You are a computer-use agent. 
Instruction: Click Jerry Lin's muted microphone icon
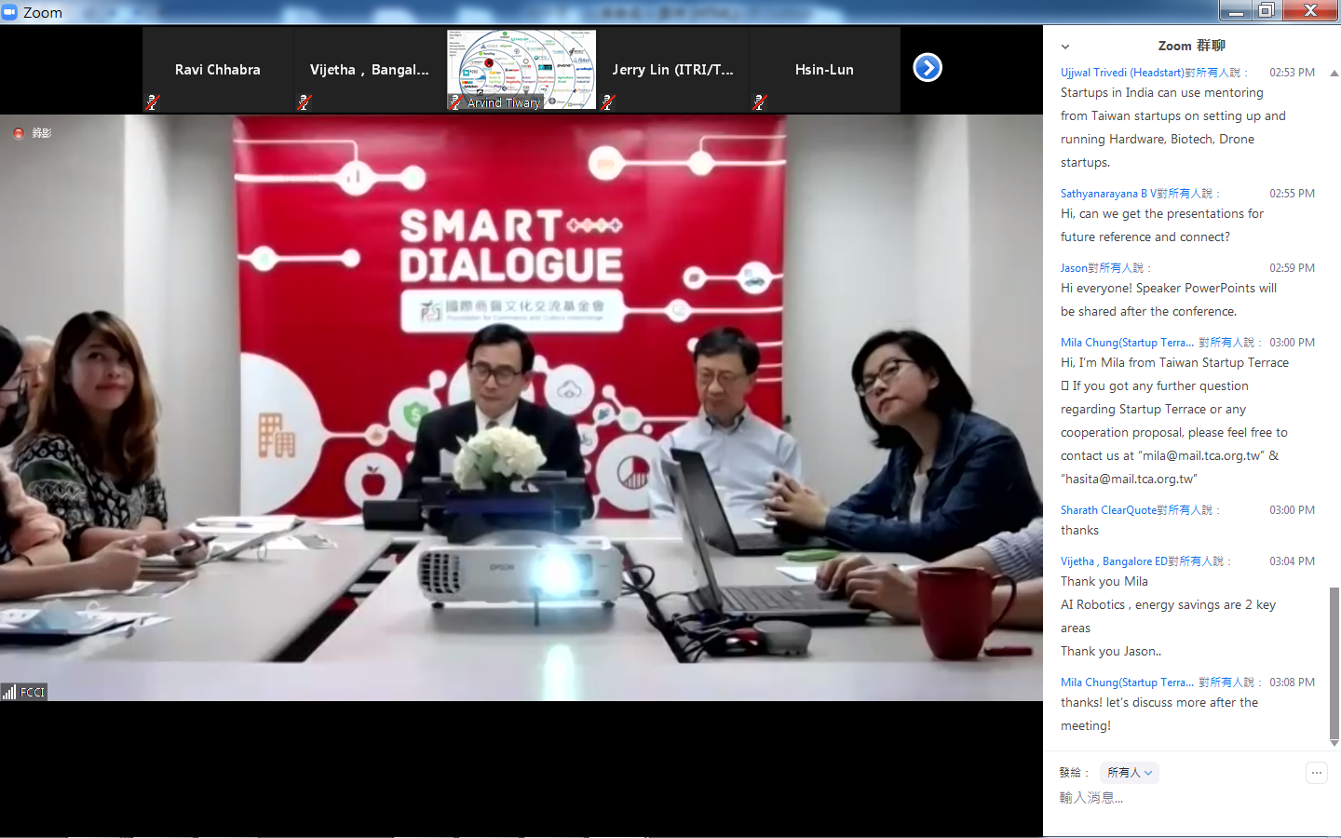608,102
